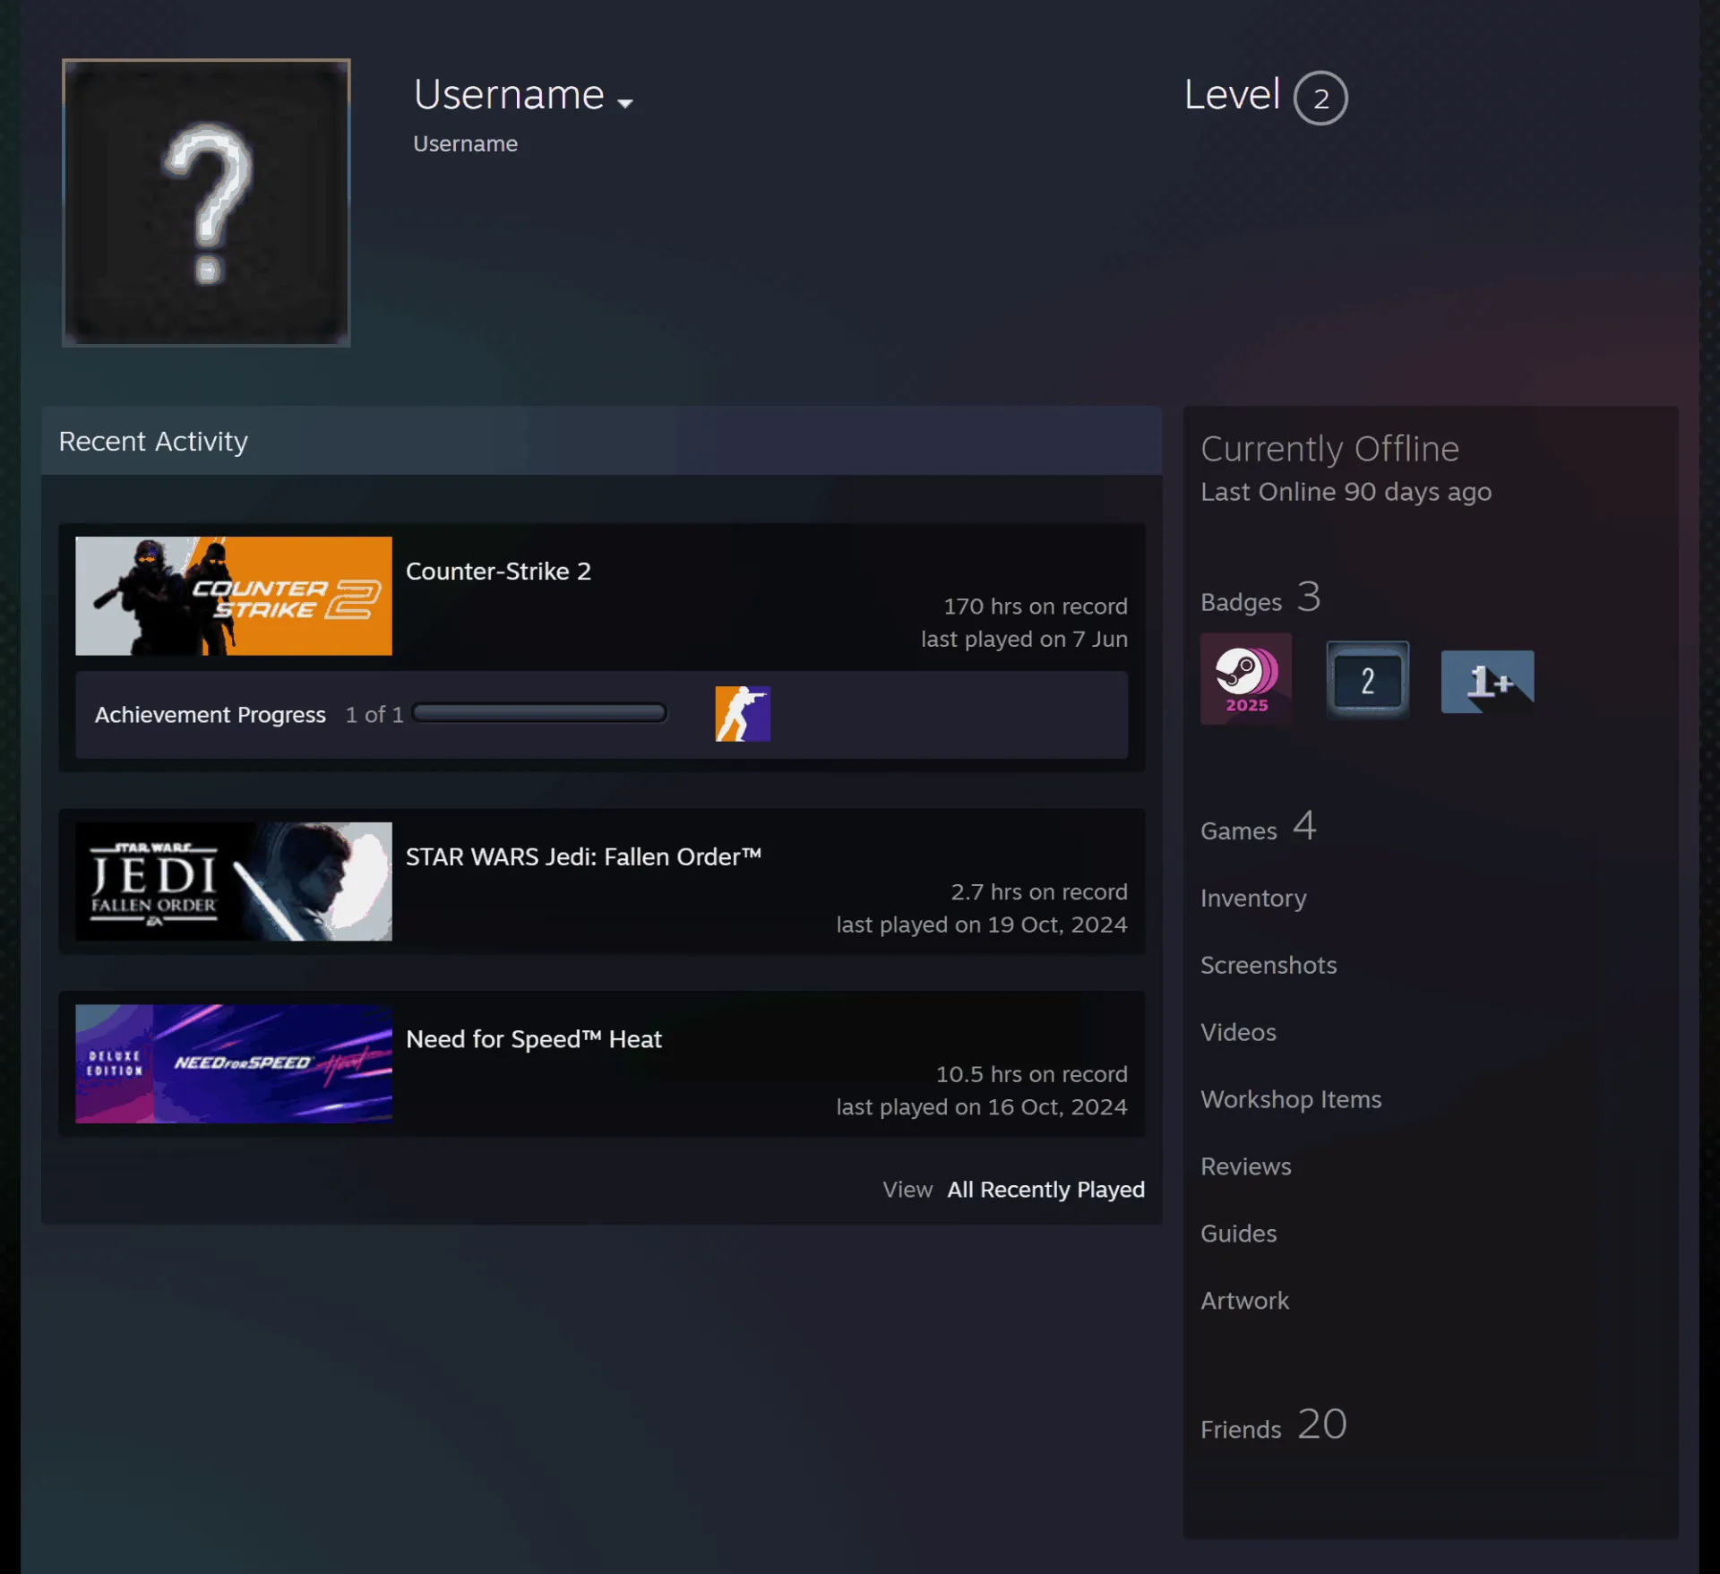Click 'last played on 19 Oct, 2024'
Viewport: 1720px width, 1574px height.
point(982,925)
